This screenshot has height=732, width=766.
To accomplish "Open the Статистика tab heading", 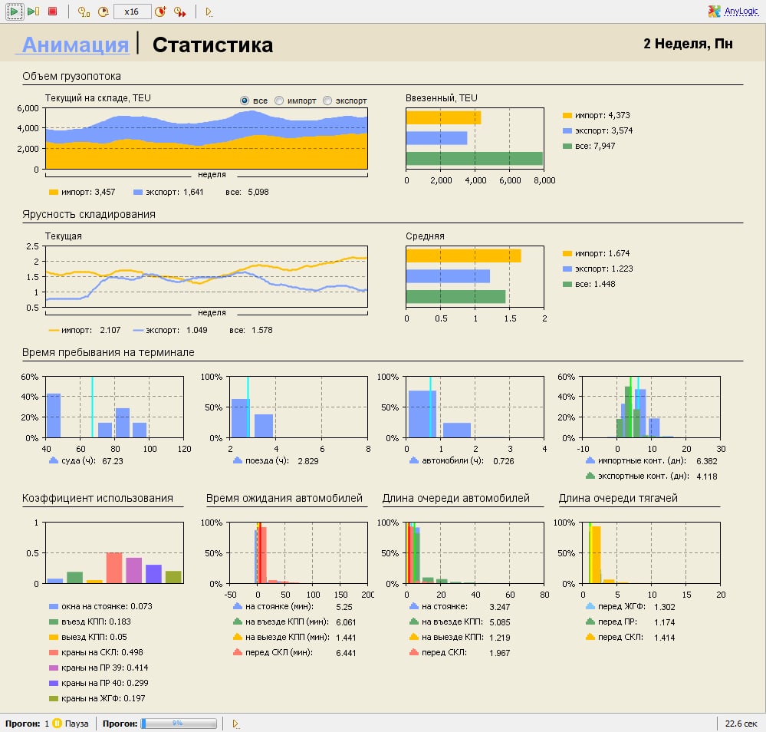I will pyautogui.click(x=212, y=45).
